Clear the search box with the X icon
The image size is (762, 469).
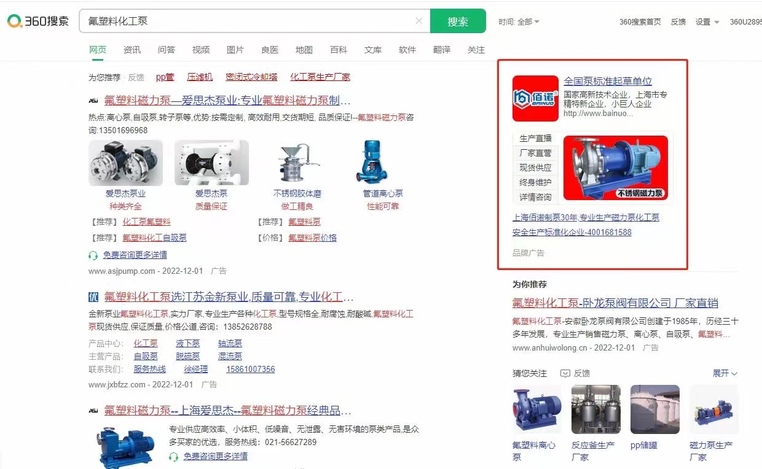tap(418, 21)
